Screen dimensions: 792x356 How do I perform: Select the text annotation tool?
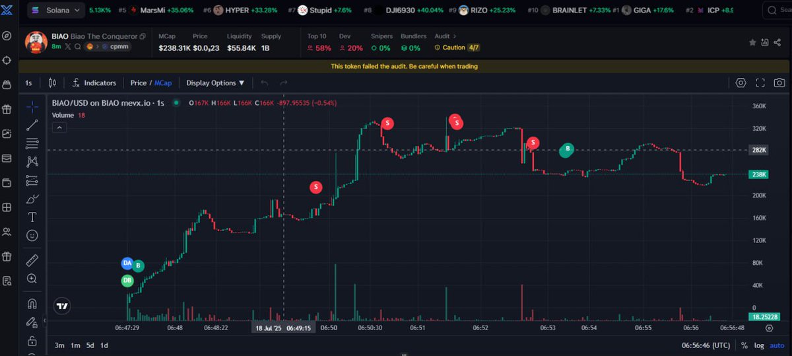[32, 217]
